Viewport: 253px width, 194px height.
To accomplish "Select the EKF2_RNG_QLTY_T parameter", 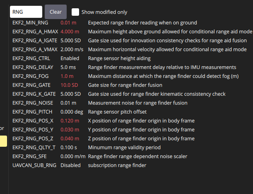I will (x=34, y=148).
